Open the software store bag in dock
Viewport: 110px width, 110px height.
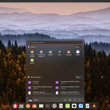pos(34,106)
